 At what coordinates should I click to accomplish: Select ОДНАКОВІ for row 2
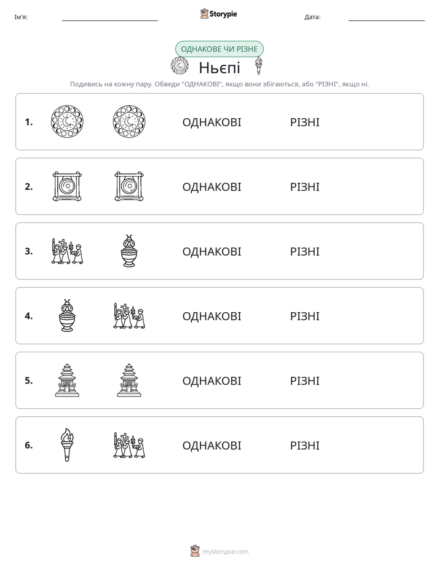pos(212,187)
